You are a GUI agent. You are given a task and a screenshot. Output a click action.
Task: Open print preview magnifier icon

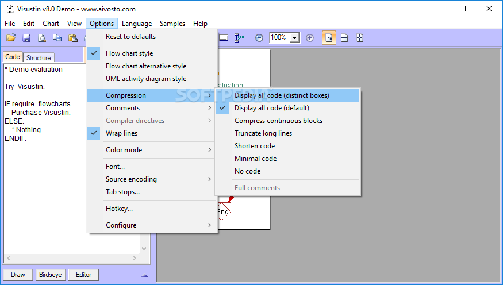(x=42, y=38)
